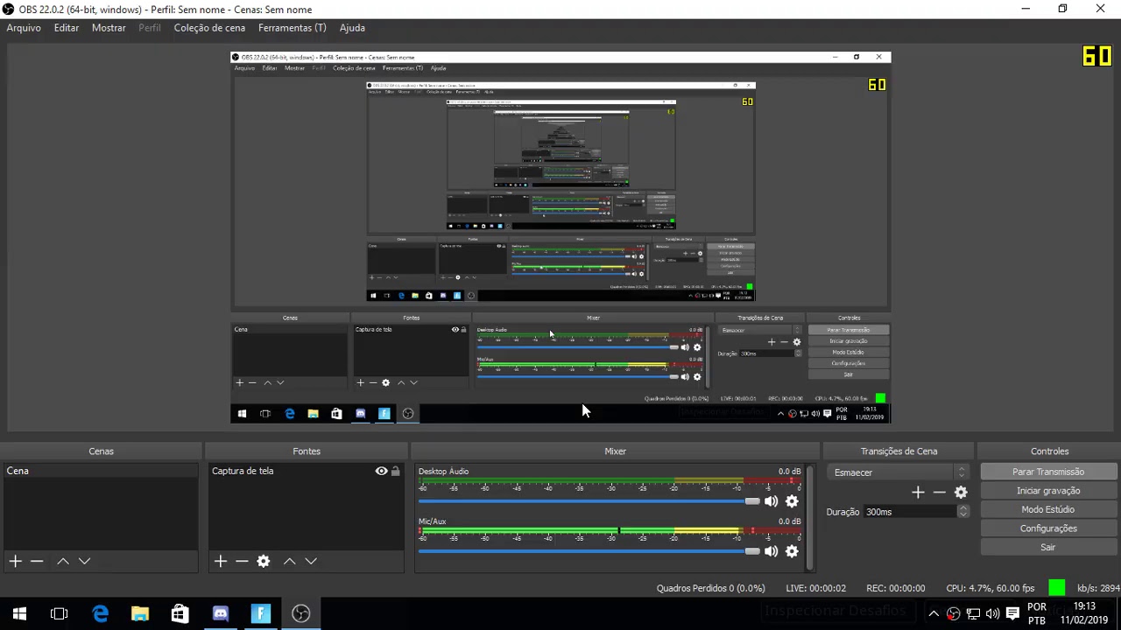Viewport: 1121px width, 630px height.
Task: Open the Windows Start menu
Action: click(x=19, y=613)
